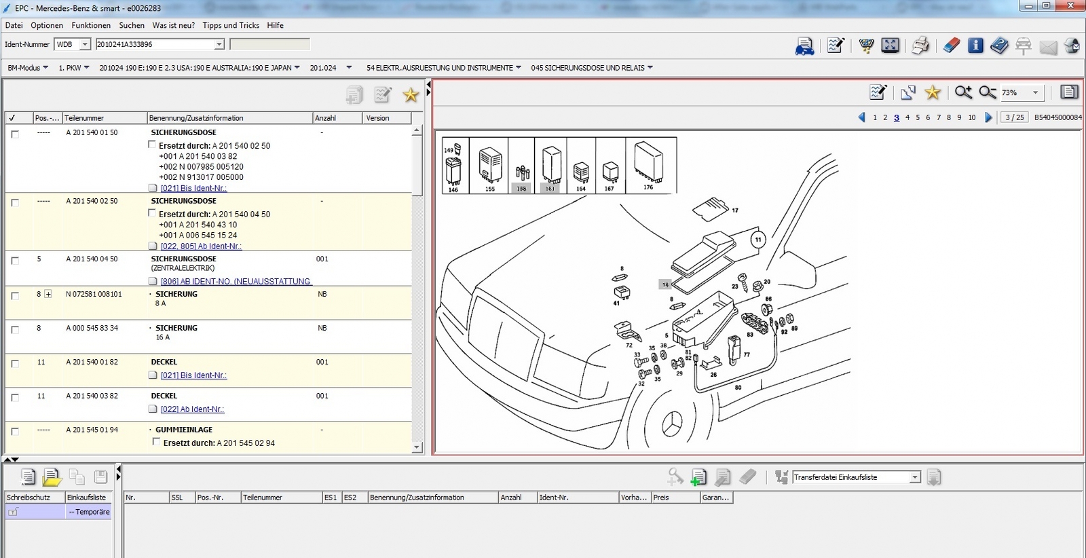Screen dimensions: 1086x558
Task: Open the Transferdatei Einkaufsliste dropdown
Action: pos(915,477)
